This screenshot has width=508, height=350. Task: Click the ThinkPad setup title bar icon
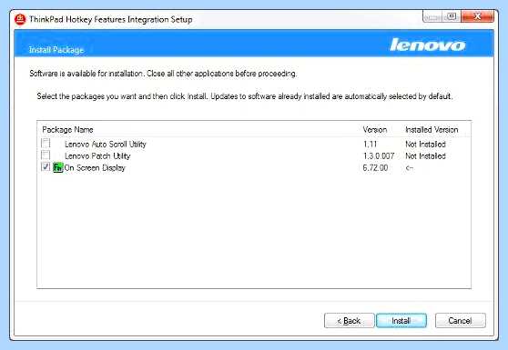(x=20, y=19)
